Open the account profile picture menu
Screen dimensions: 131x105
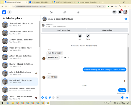(x=125, y=12)
